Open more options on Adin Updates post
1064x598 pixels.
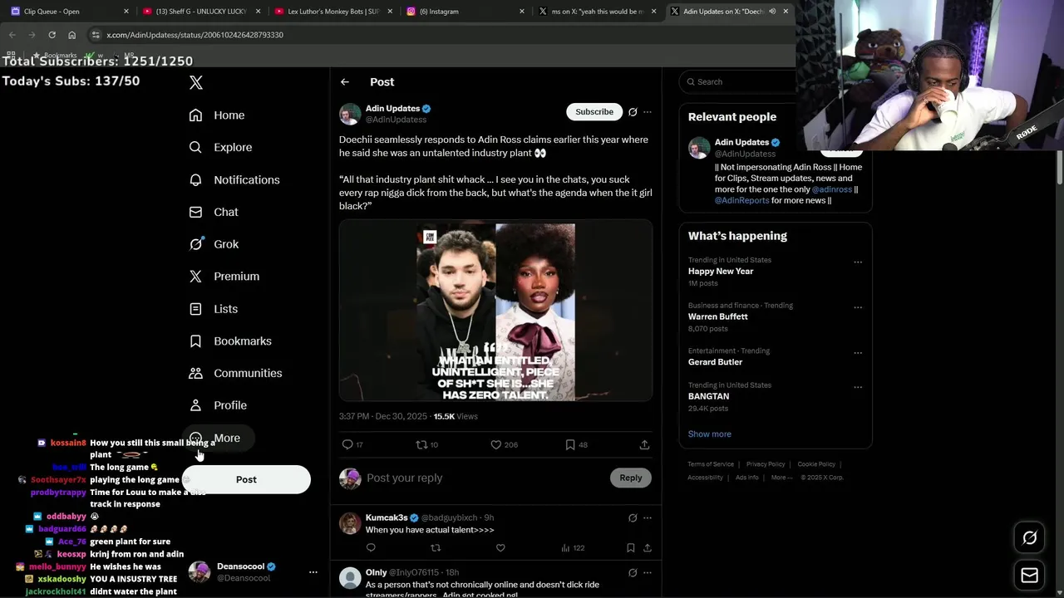pyautogui.click(x=648, y=112)
